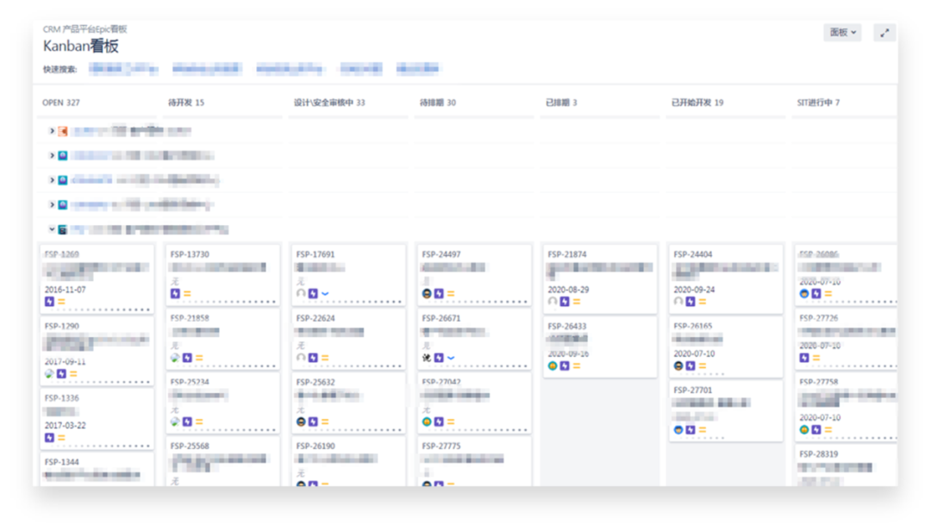Click the priority icon on FSP-1269
The height and width of the screenshot is (531, 931).
coord(62,302)
